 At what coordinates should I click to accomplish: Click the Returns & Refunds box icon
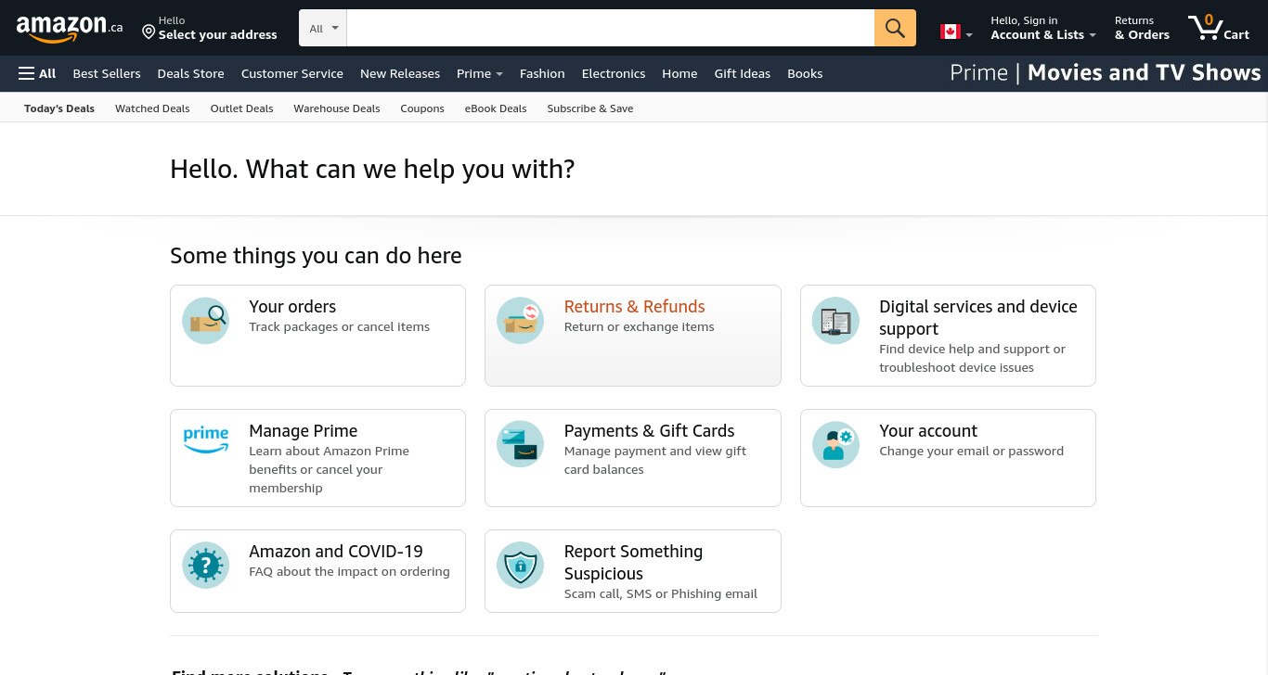click(x=520, y=321)
